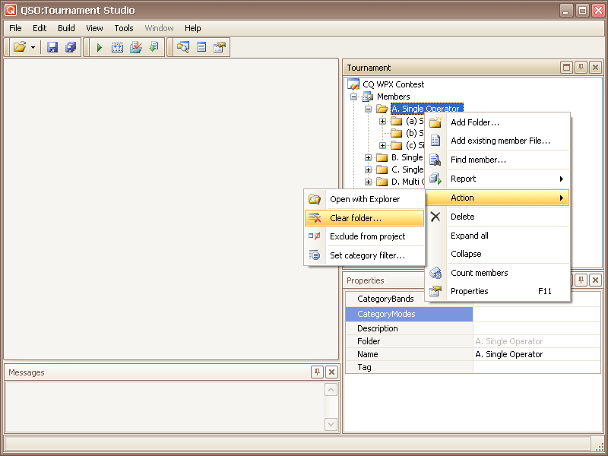Open the Build menu
The height and width of the screenshot is (456, 608).
click(66, 28)
